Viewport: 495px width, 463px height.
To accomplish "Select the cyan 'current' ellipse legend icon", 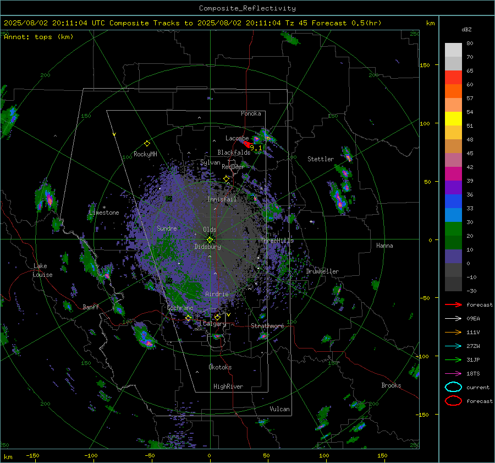I will pyautogui.click(x=453, y=387).
